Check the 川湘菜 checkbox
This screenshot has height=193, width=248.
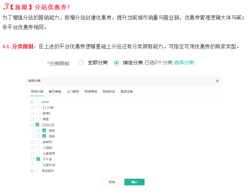pyautogui.click(x=38, y=148)
